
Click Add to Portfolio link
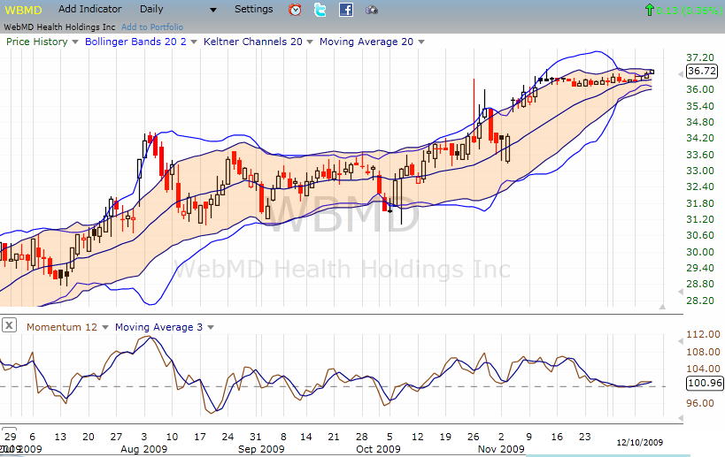(x=152, y=27)
